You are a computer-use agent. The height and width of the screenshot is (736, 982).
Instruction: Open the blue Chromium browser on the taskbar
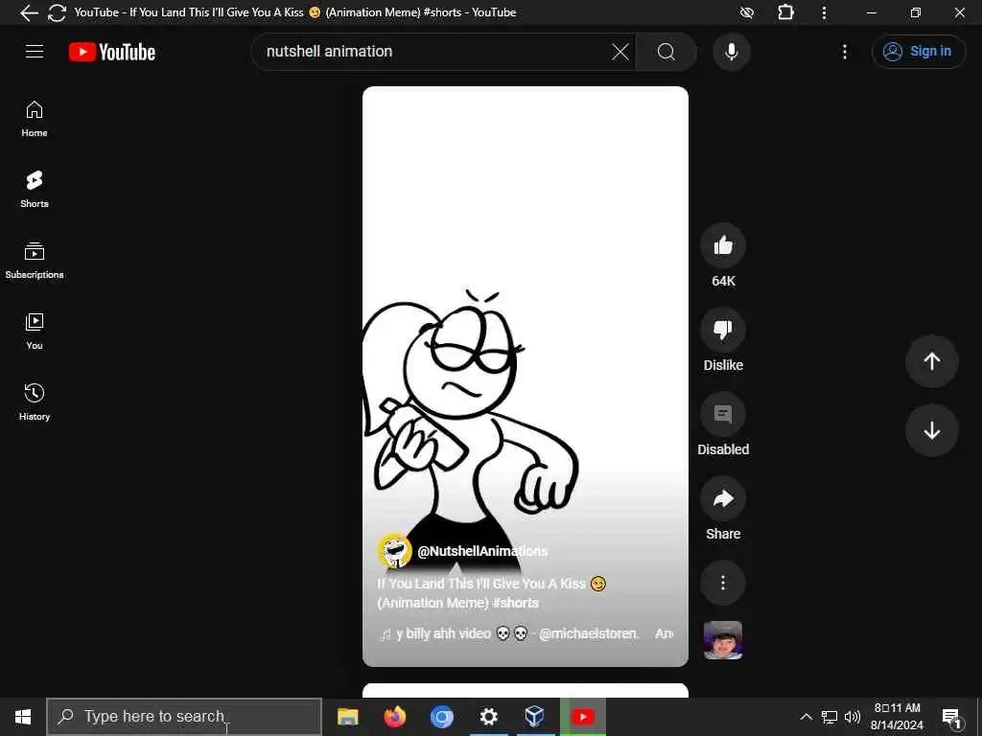click(441, 717)
